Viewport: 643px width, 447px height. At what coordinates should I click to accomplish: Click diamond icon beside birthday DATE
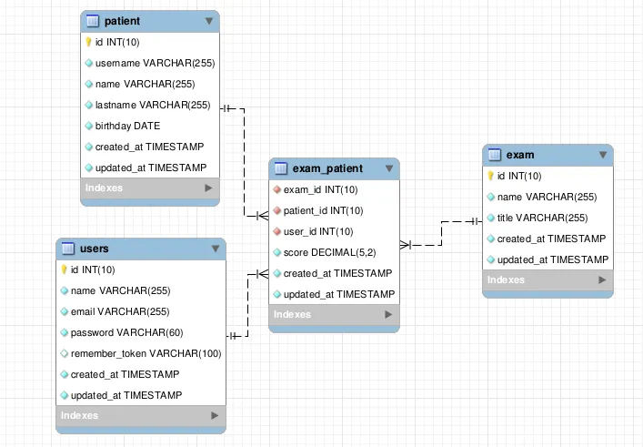pyautogui.click(x=88, y=126)
